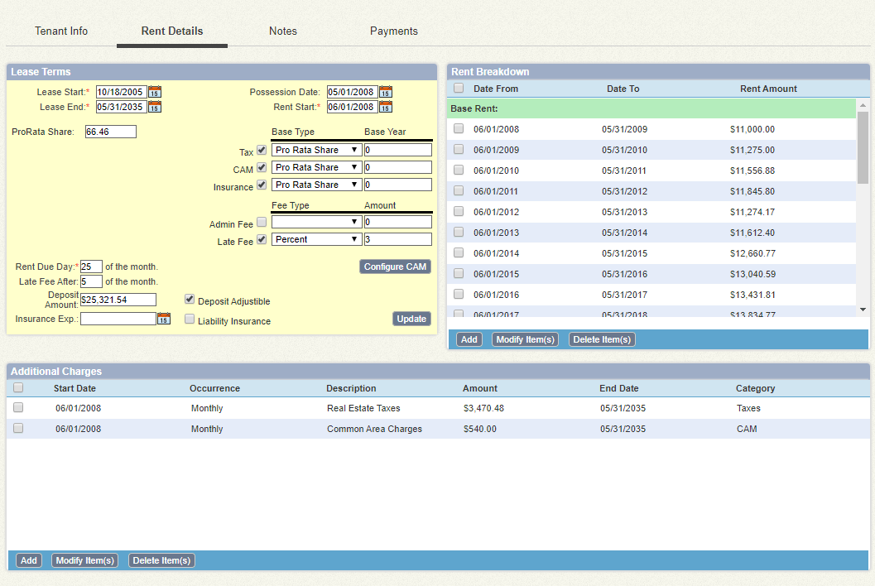The image size is (875, 586).
Task: Open the Late Fee type dropdown
Action: coord(315,239)
